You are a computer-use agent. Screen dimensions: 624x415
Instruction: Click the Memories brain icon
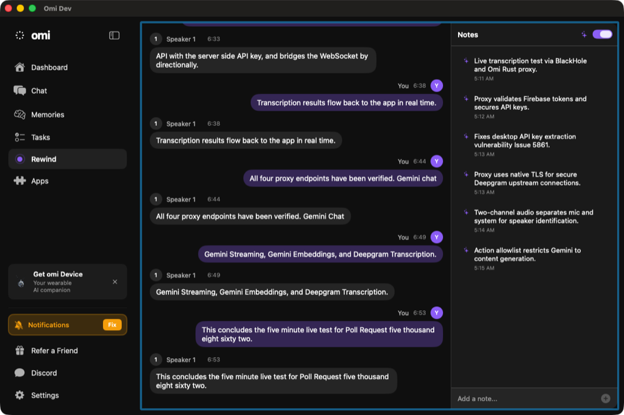click(x=19, y=115)
